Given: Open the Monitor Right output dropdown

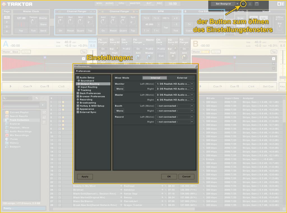Looking at the screenshot, I should point(174,89).
